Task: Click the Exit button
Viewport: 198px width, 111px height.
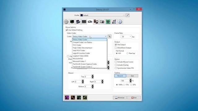Action: (134, 97)
